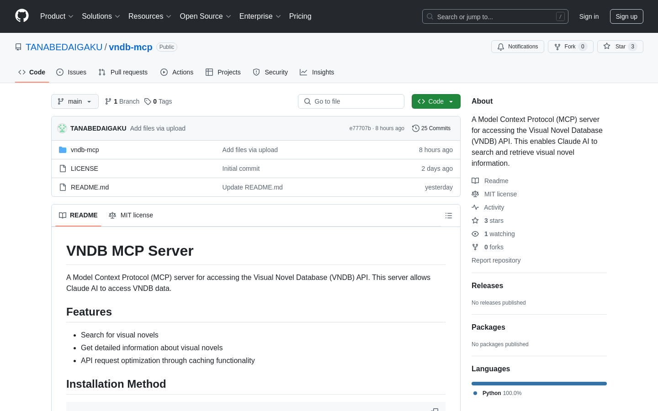Click the vndb-mcp row's Add files via upload message
The height and width of the screenshot is (411, 658).
coord(250,150)
